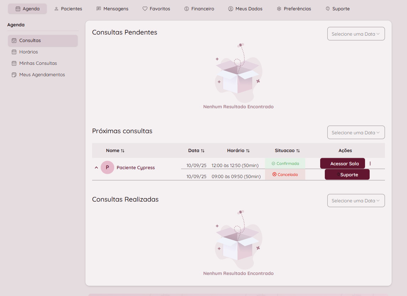Viewport: 407px width, 296px height.
Task: Open the Mensagens tab
Action: coord(112,9)
